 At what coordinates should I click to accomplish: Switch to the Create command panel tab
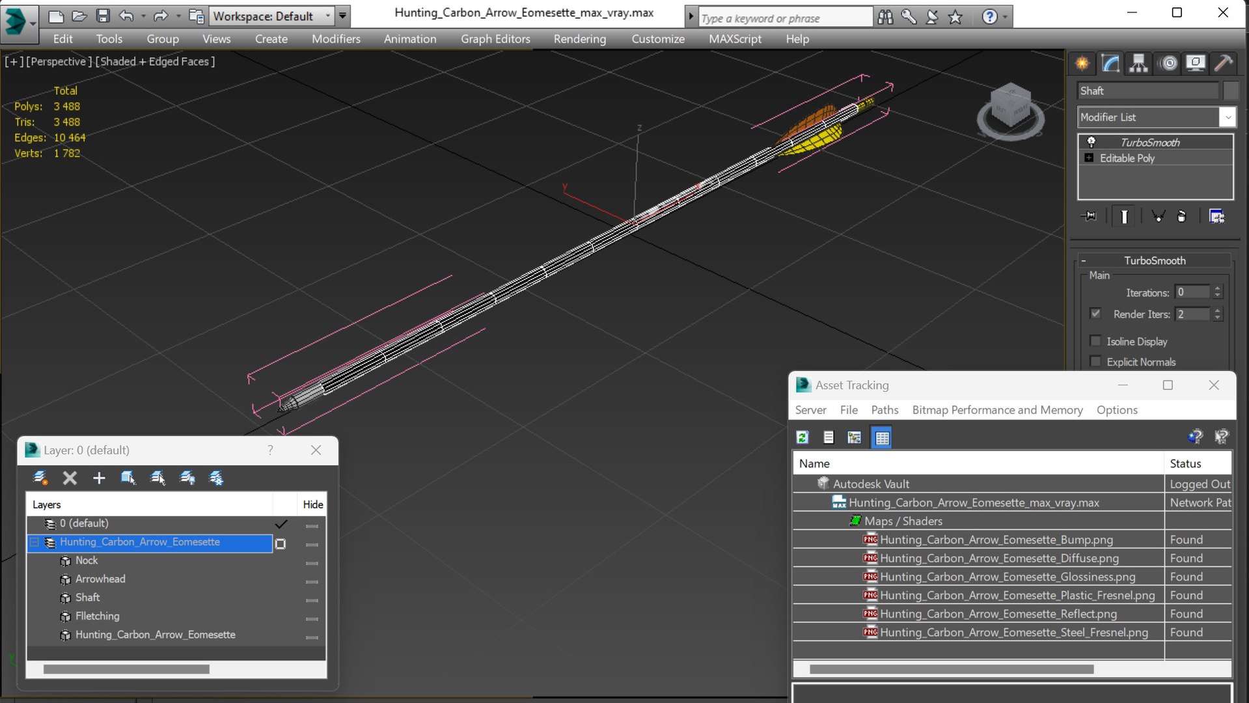1082,63
